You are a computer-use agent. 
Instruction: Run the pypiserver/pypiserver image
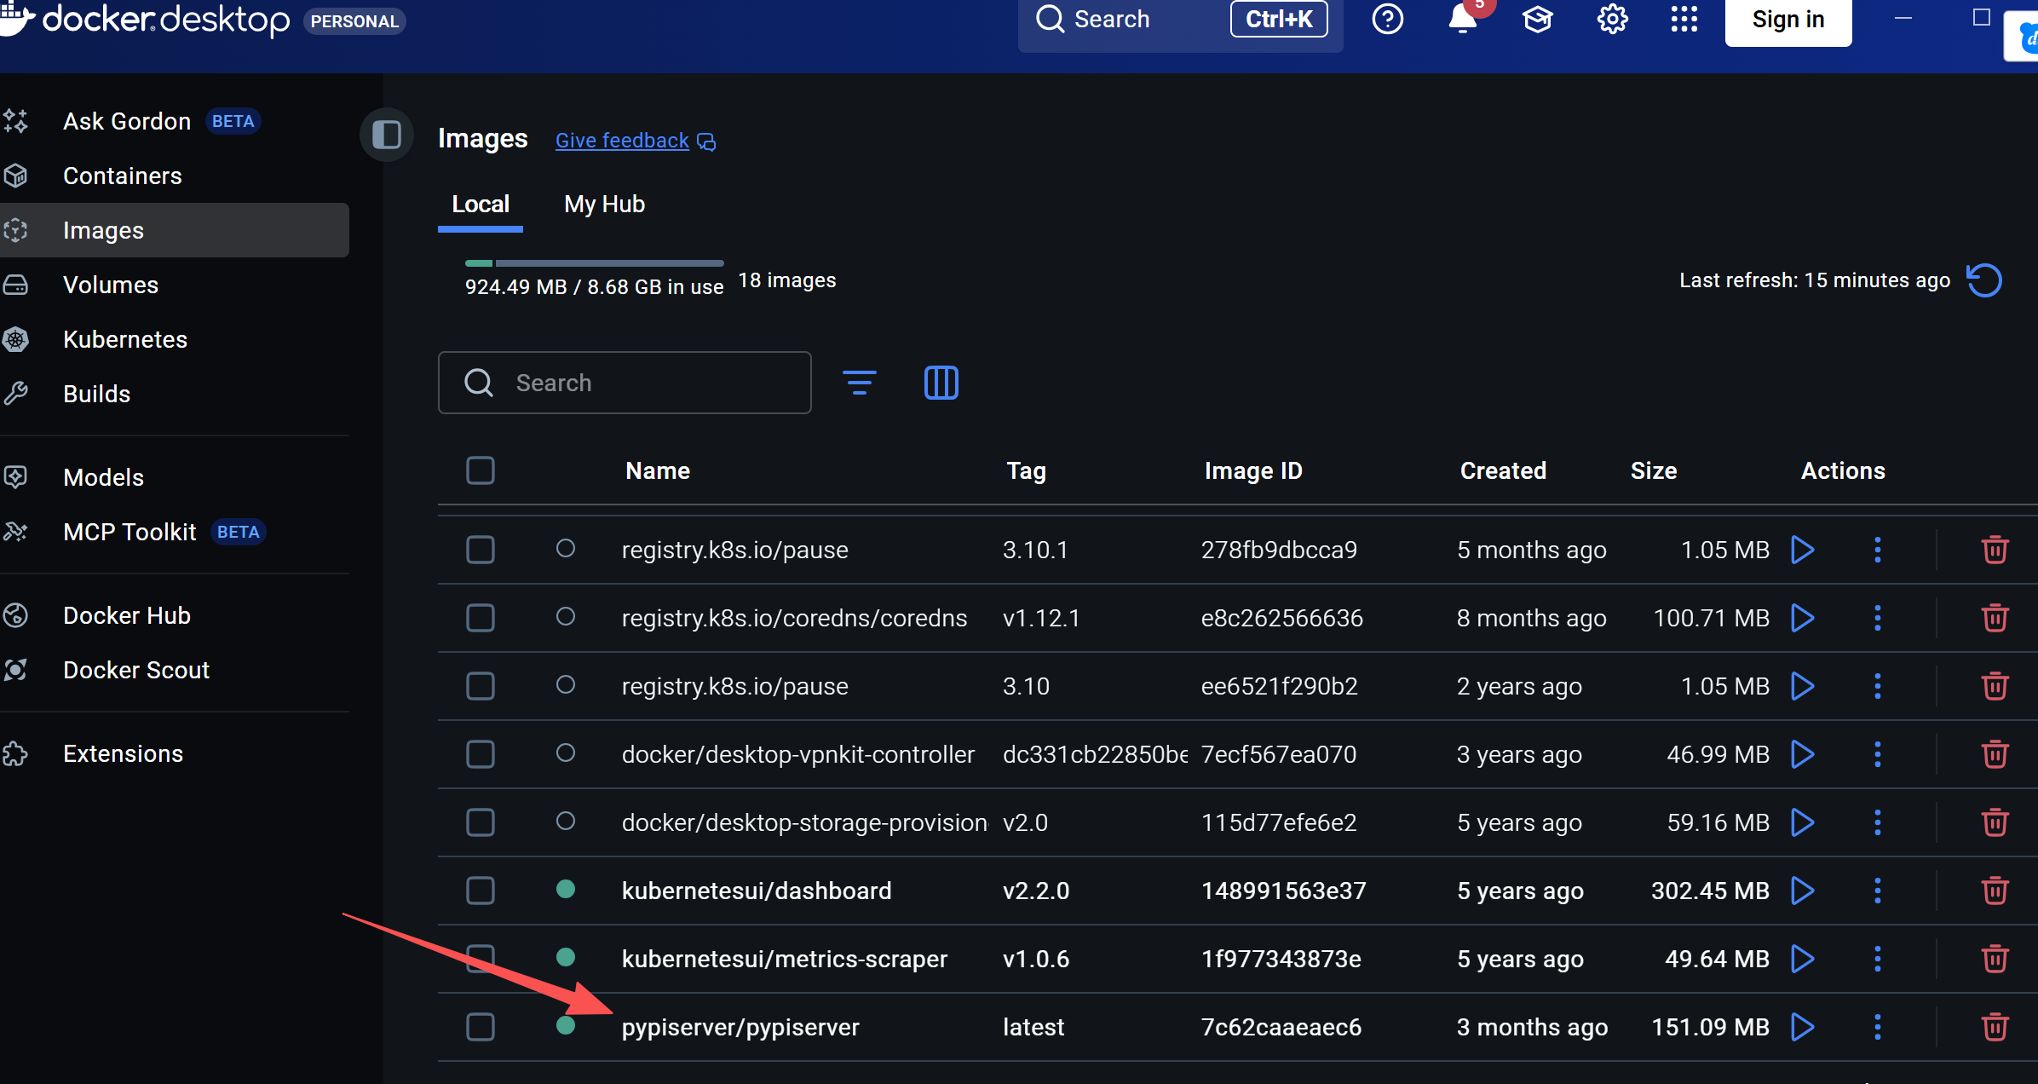click(1802, 1027)
